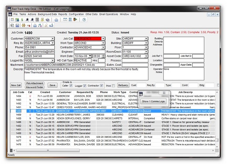Click the blue tray export icon
This screenshot has height=164, width=227.
(51, 25)
